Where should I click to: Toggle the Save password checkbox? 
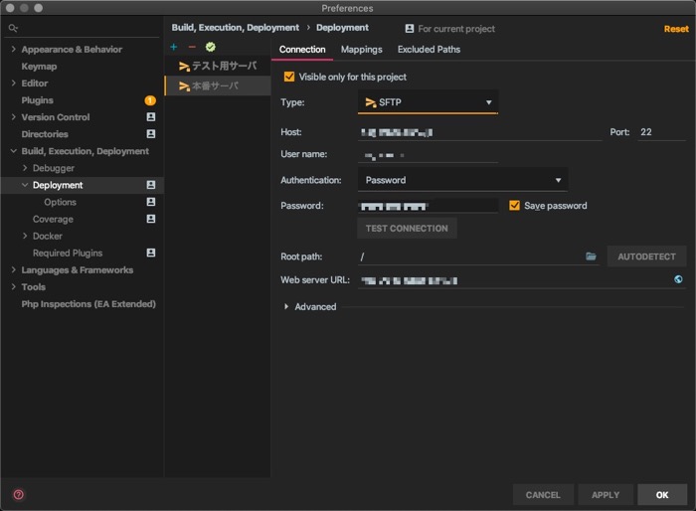(x=514, y=205)
